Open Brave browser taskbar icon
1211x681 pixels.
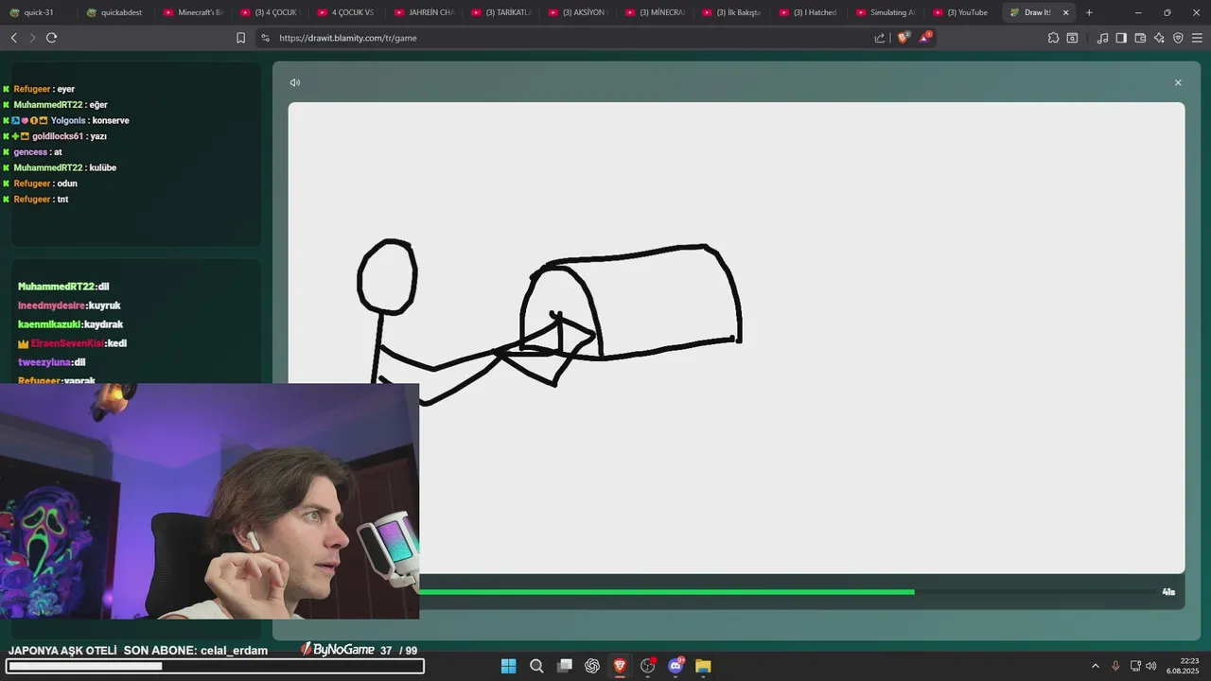(x=620, y=666)
